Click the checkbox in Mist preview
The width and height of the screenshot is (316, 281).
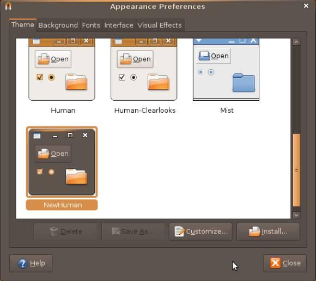(x=200, y=72)
